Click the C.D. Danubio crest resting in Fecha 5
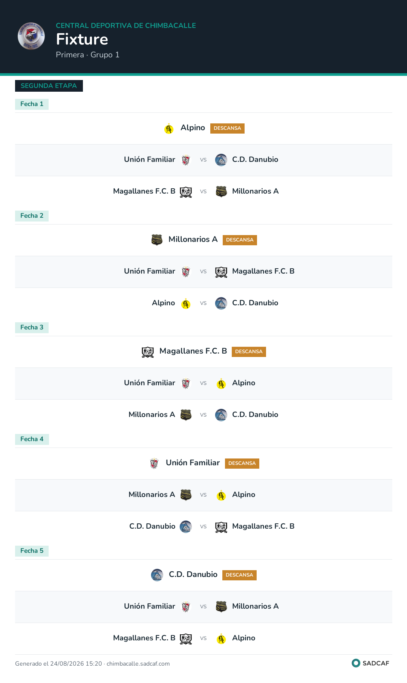 (157, 575)
